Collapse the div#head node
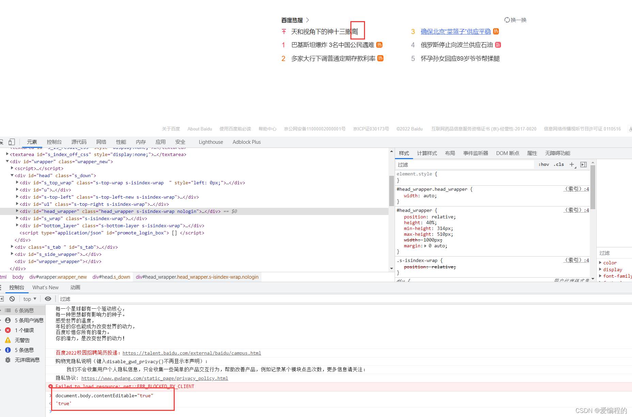632x417 pixels. [x=12, y=175]
